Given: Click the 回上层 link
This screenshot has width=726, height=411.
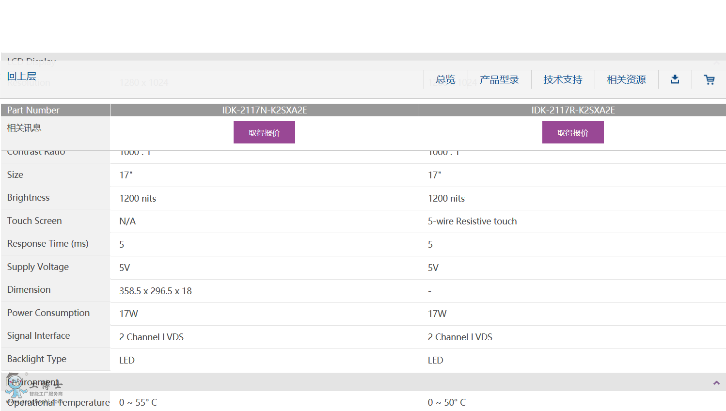Looking at the screenshot, I should (22, 76).
